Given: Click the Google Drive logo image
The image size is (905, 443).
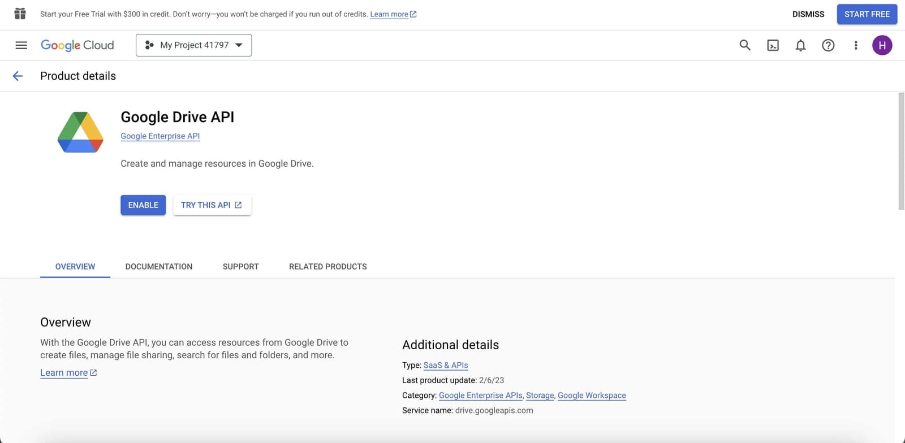Looking at the screenshot, I should click(x=80, y=132).
